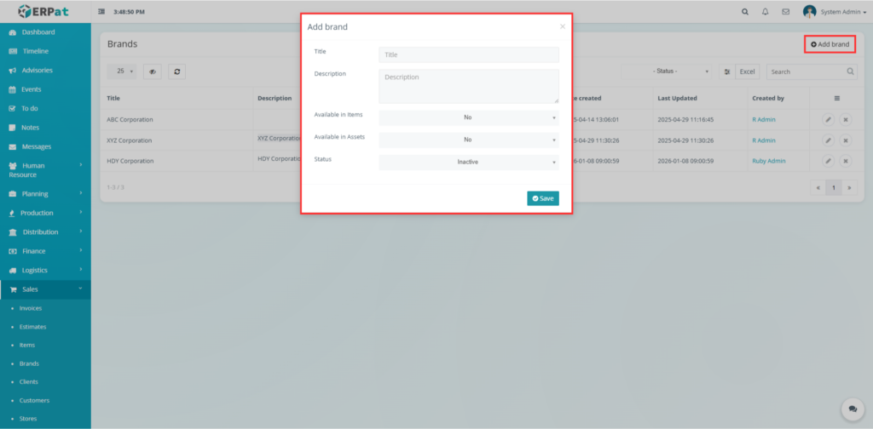The height and width of the screenshot is (429, 873).
Task: Collapse the Sales menu
Action: pyautogui.click(x=45, y=289)
